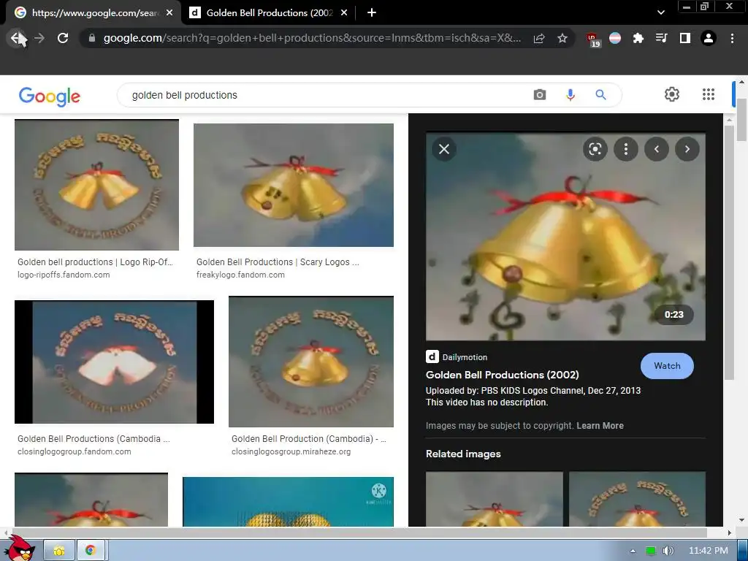Open Golden Bell Productions | Scary Logos caption
The image size is (748, 561).
click(278, 262)
